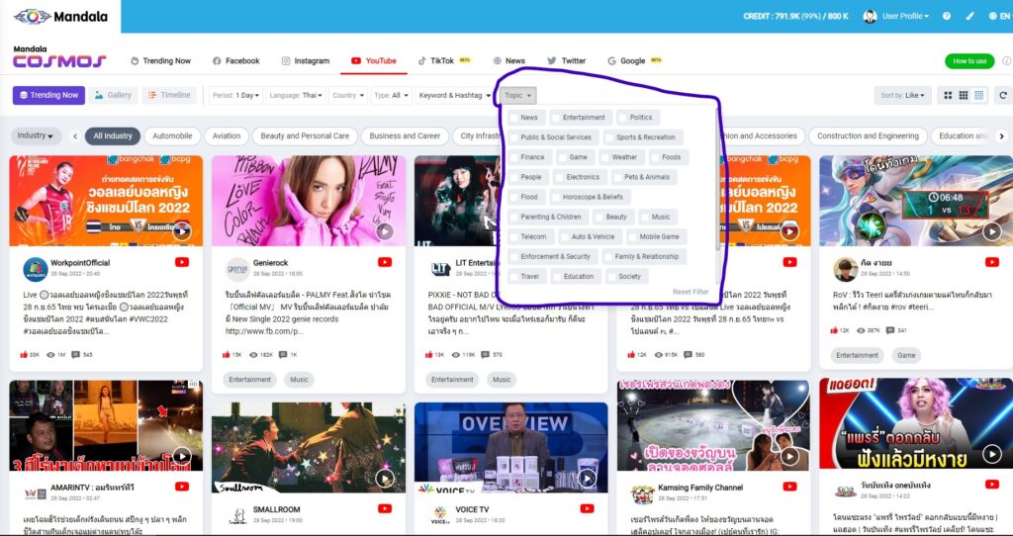Switch to Gallery view
Screen dimensions: 1013x536
[x=113, y=96]
